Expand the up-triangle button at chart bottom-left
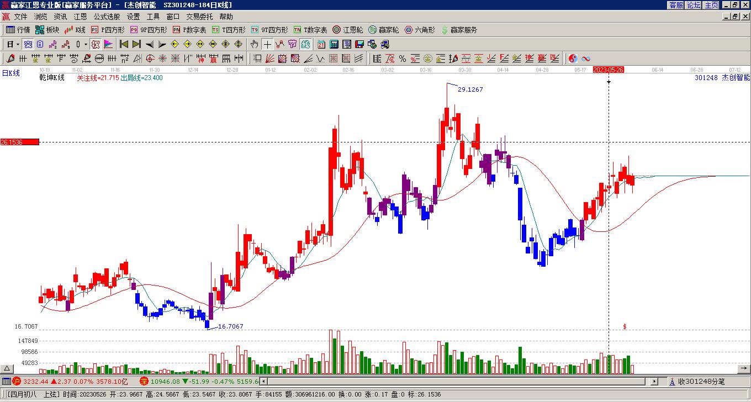 coord(7,369)
